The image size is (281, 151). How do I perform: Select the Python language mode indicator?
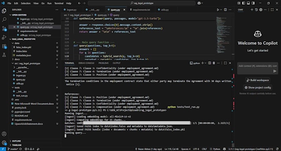tap(215, 149)
